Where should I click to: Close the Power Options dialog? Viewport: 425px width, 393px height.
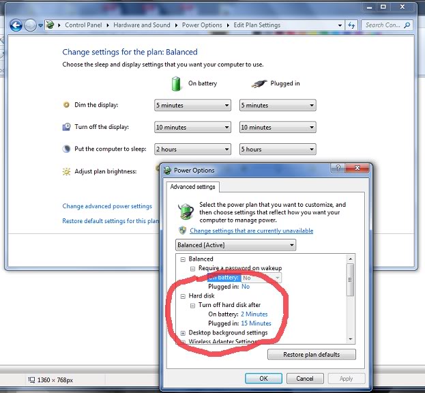point(357,168)
